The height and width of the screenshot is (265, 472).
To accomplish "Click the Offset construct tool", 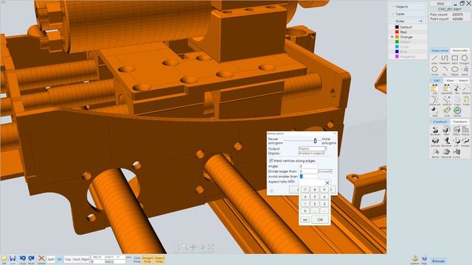I will (457, 131).
